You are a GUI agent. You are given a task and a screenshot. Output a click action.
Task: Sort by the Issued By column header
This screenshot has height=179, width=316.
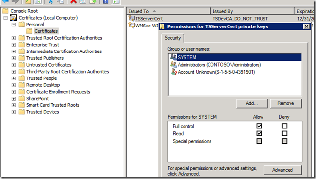coord(252,11)
